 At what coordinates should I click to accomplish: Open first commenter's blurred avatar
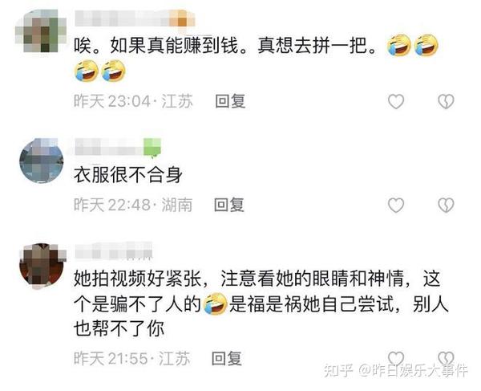[41, 31]
